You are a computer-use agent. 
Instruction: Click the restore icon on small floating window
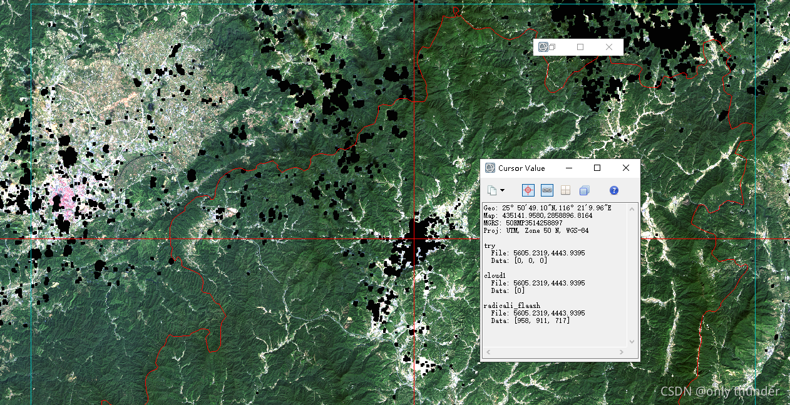pos(553,47)
